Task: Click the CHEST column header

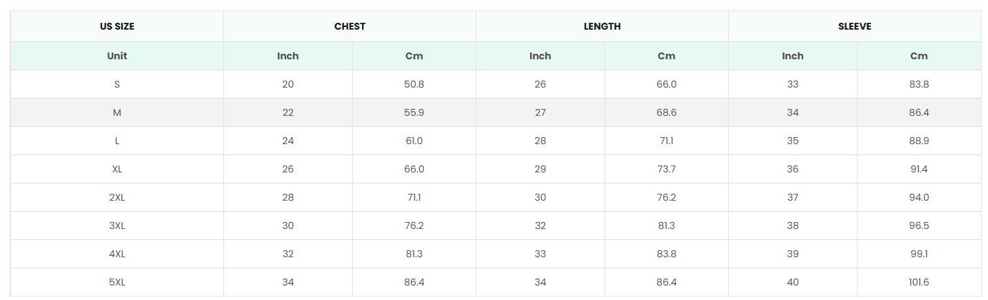Action: (x=350, y=27)
